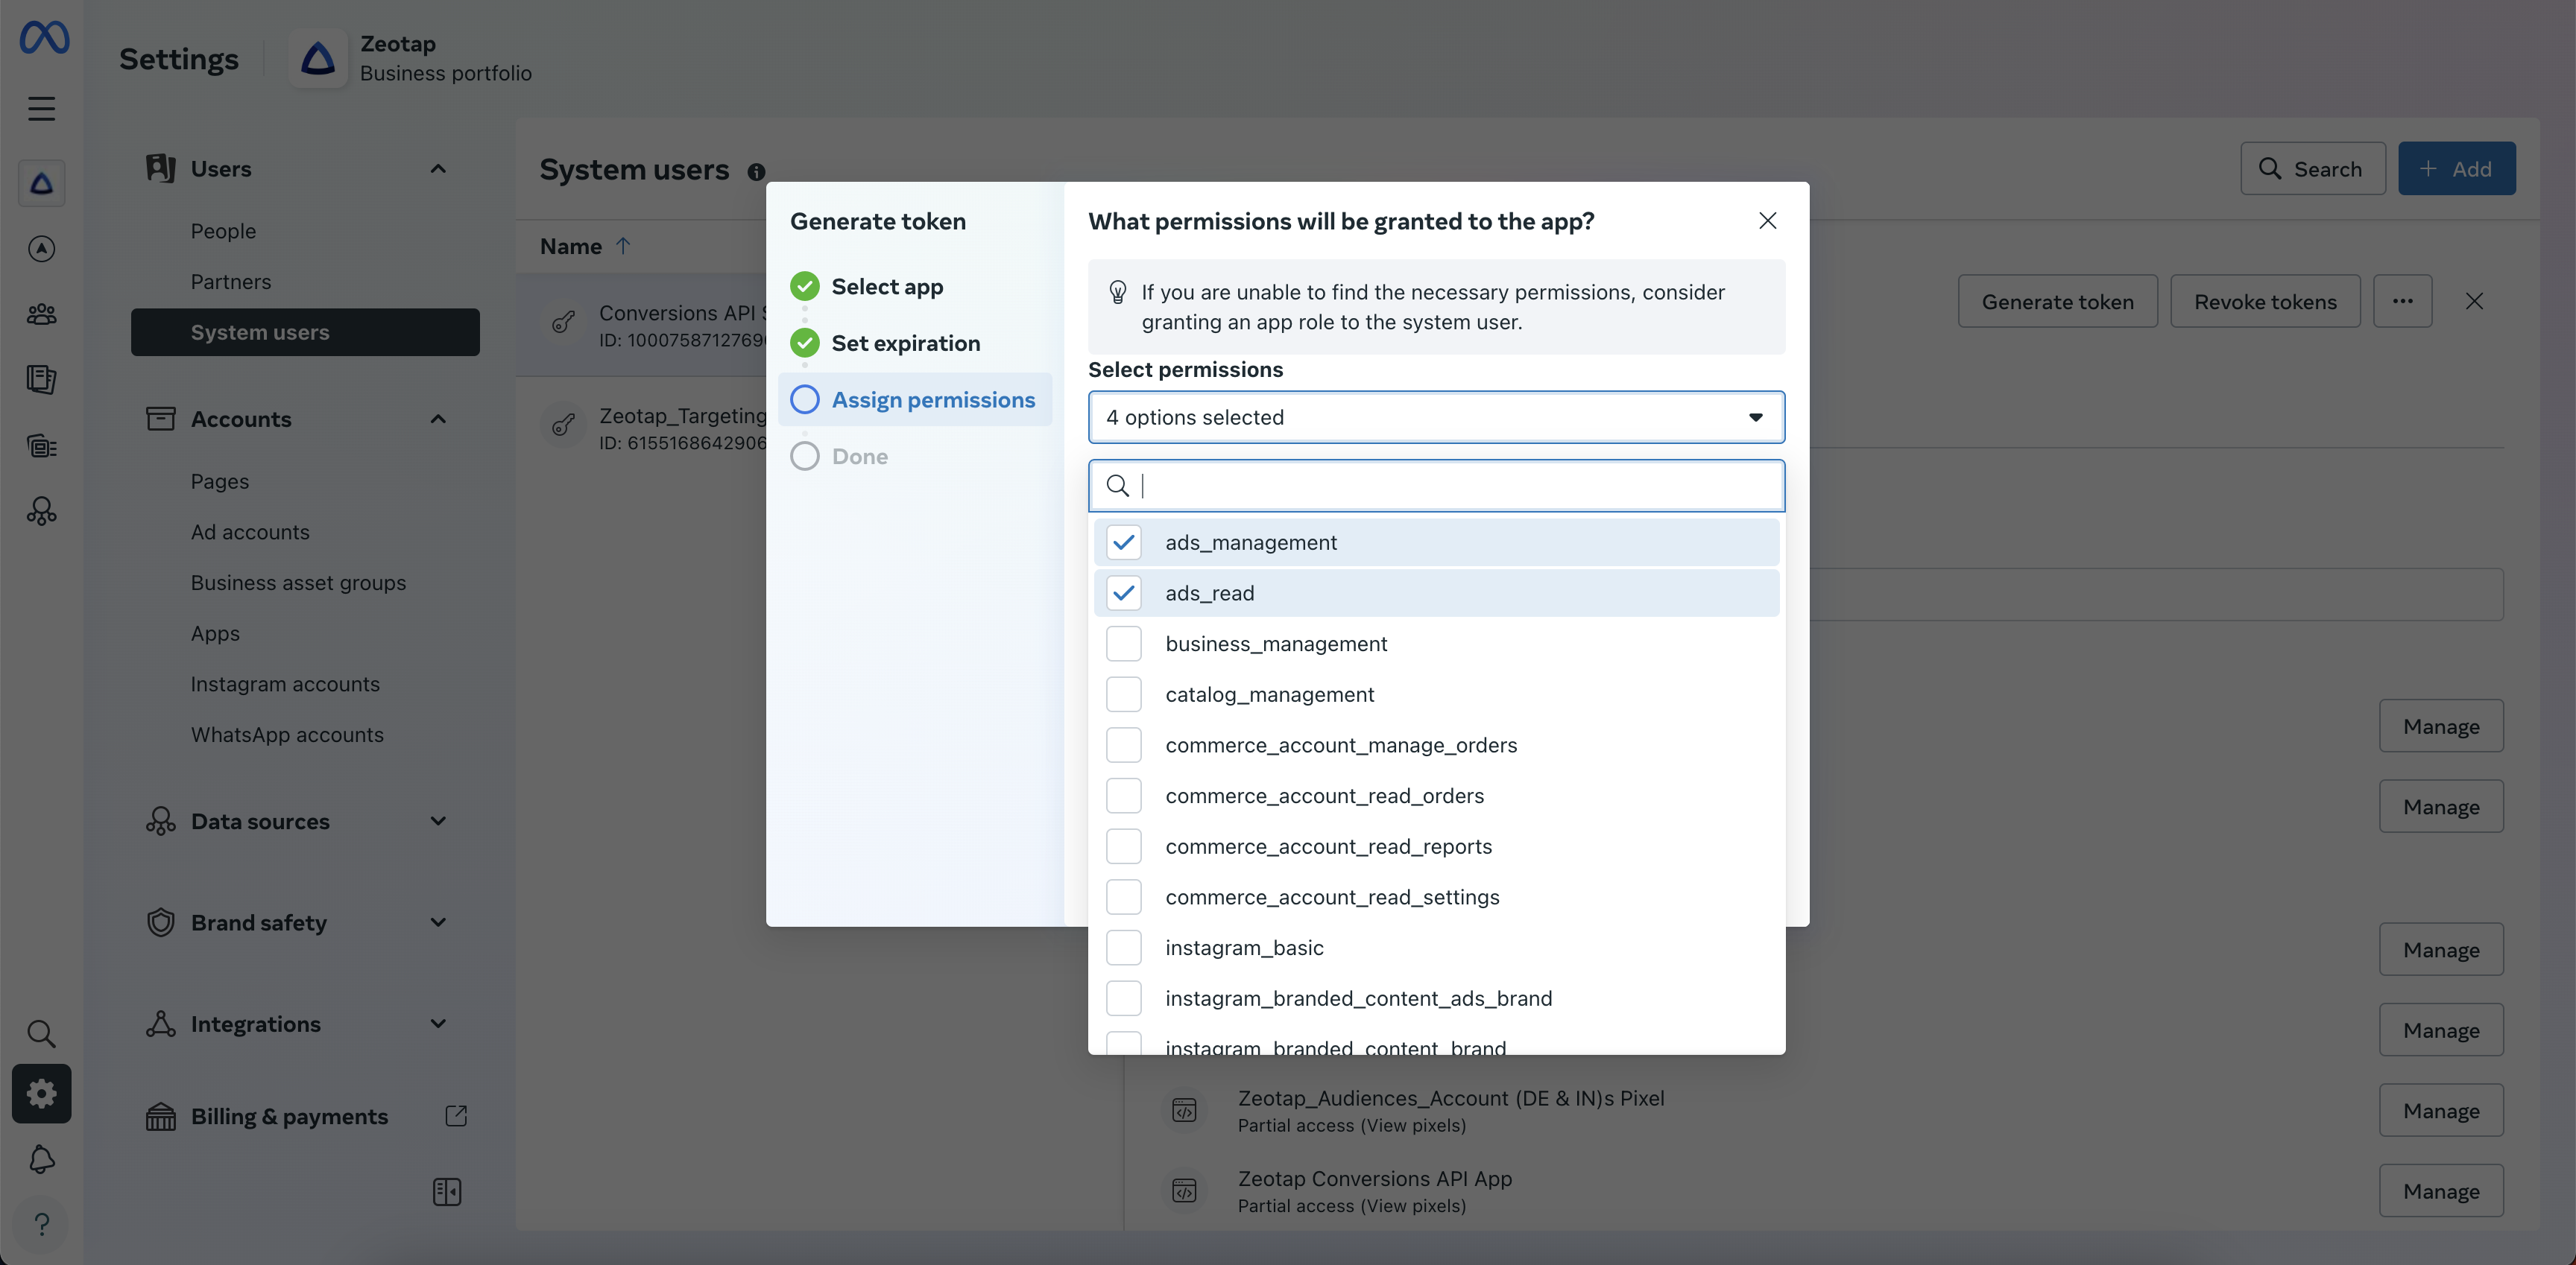Uncheck the ads_management permission
The width and height of the screenshot is (2576, 1265).
coord(1123,542)
